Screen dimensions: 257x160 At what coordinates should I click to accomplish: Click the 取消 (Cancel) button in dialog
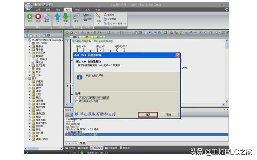tap(169, 115)
